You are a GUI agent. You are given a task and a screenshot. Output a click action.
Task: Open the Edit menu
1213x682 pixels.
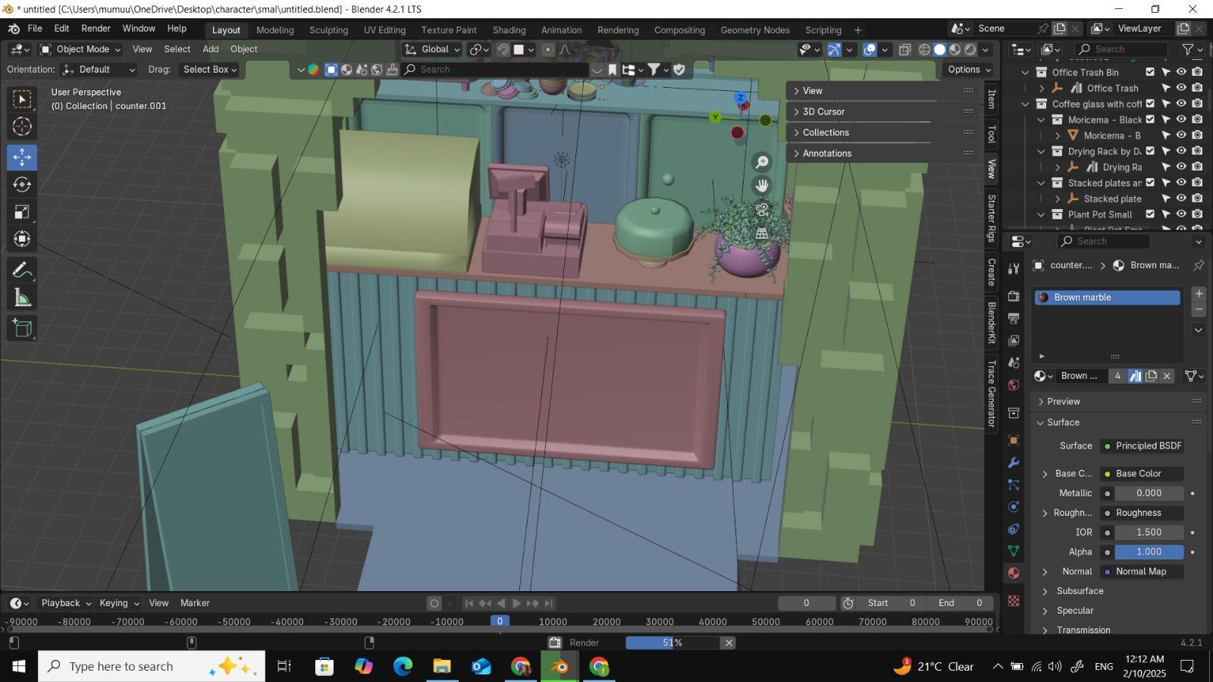point(61,28)
